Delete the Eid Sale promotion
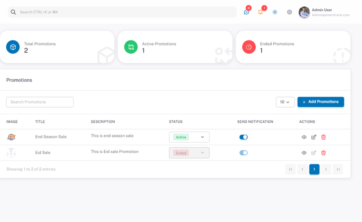This screenshot has height=222, width=362. coord(323,153)
